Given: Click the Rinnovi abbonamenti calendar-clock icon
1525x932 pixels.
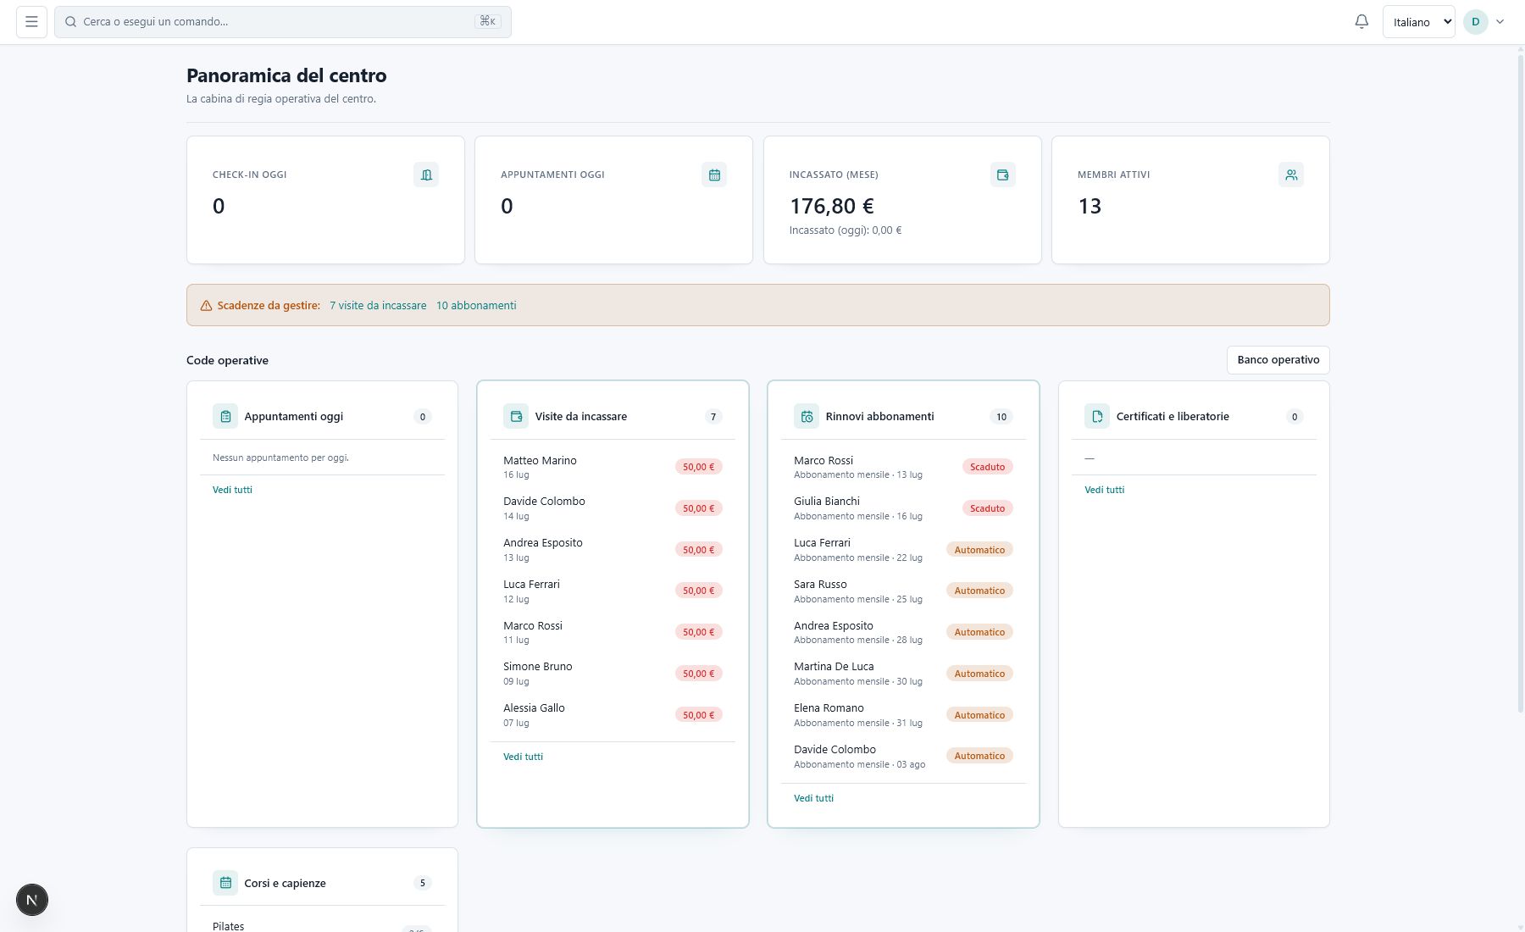Looking at the screenshot, I should coord(807,416).
